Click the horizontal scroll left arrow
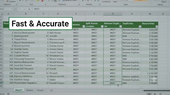The height and width of the screenshot is (95, 170). pos(142,91)
